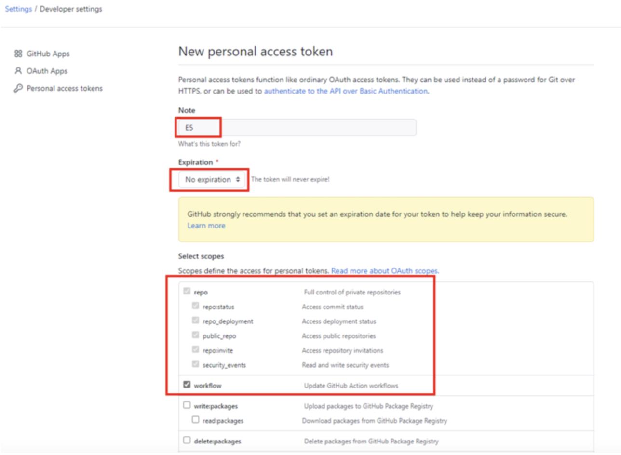The width and height of the screenshot is (621, 455).
Task: Enable the write:packages scope checkbox
Action: tap(187, 405)
